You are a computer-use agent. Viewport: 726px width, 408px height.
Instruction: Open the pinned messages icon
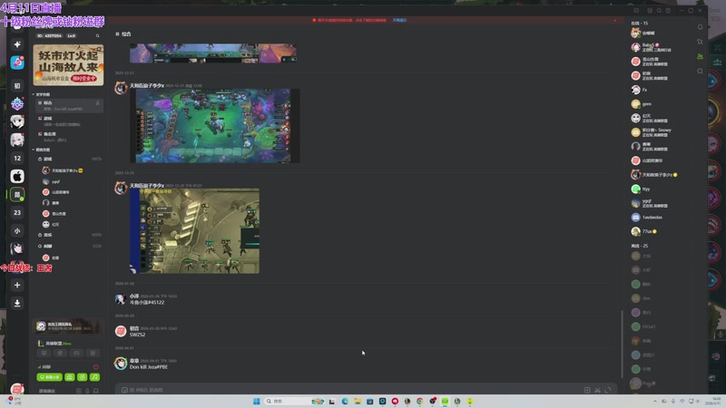(x=700, y=42)
